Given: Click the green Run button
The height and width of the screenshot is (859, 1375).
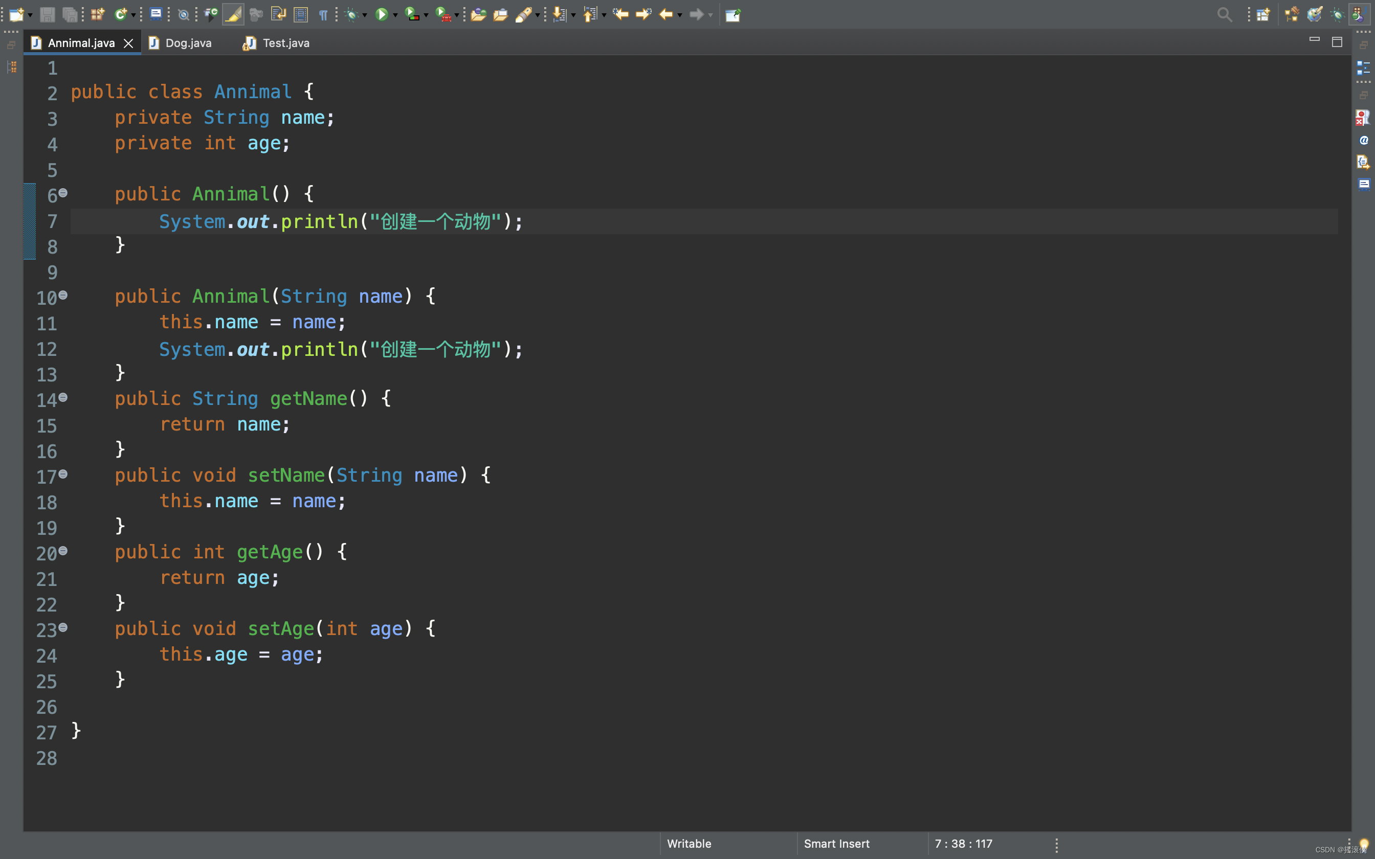Looking at the screenshot, I should pyautogui.click(x=382, y=14).
